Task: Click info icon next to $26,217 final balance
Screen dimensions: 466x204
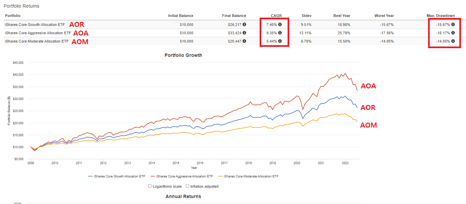Action: click(x=244, y=25)
